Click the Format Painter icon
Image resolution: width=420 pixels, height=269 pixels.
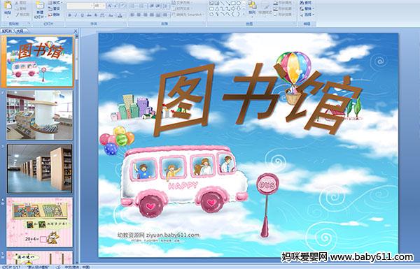click(23, 15)
